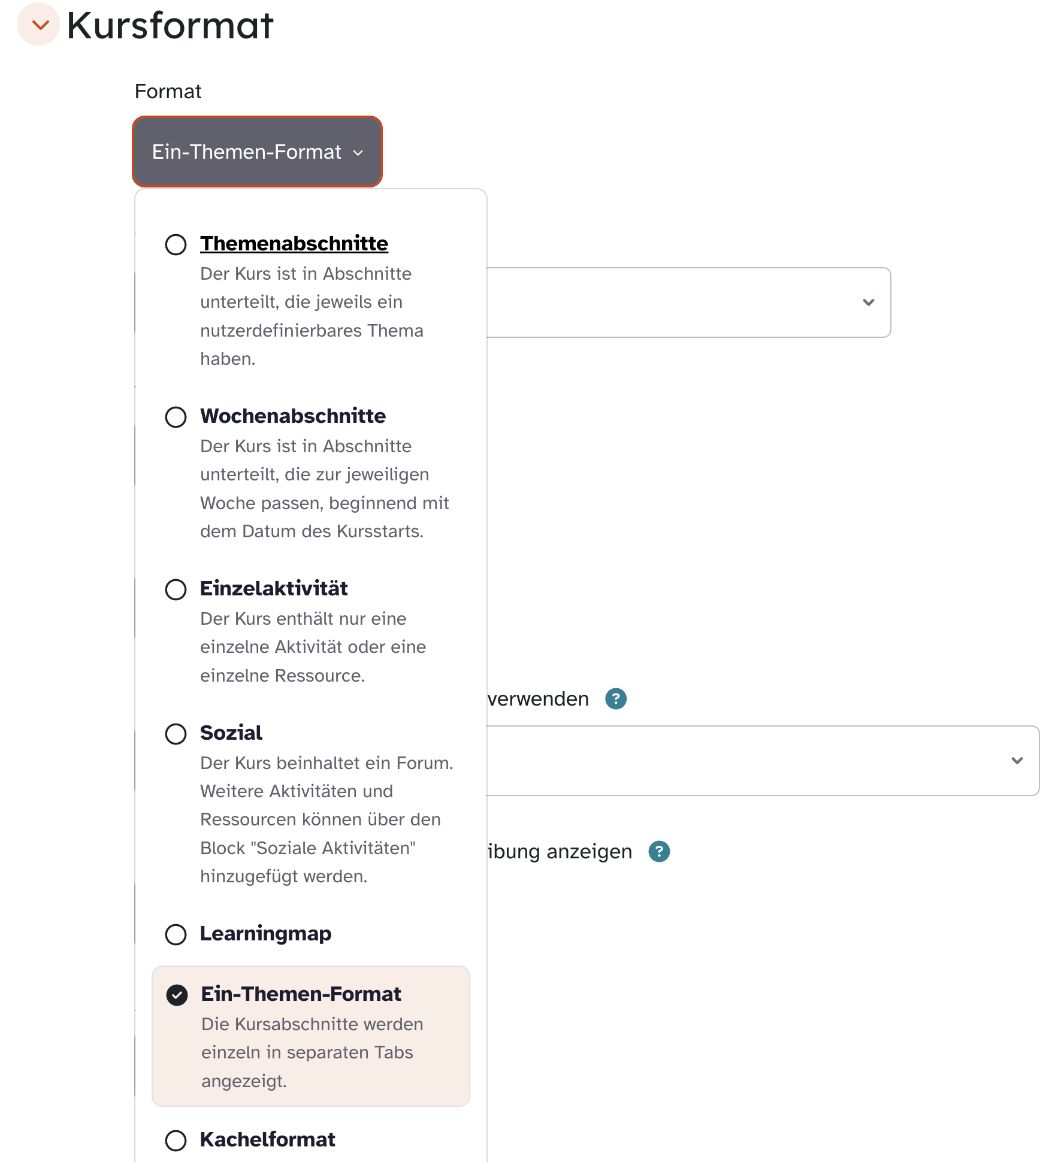Select the Learningmap radio button
This screenshot has height=1162, width=1052.
coord(176,934)
